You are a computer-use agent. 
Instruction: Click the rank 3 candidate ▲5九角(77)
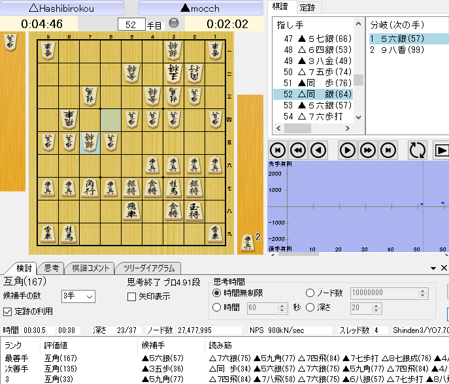163,379
